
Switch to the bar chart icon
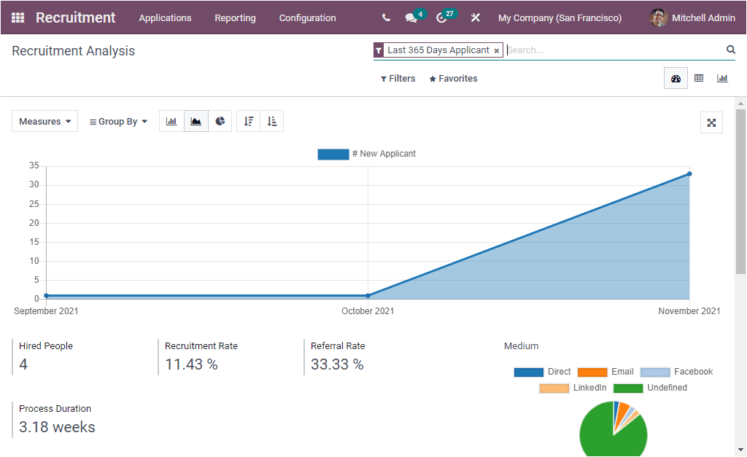tap(171, 121)
